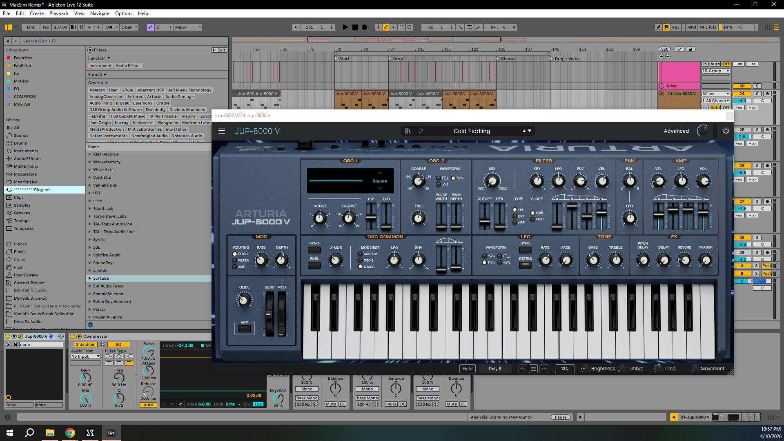Open the Create menu

pos(36,13)
